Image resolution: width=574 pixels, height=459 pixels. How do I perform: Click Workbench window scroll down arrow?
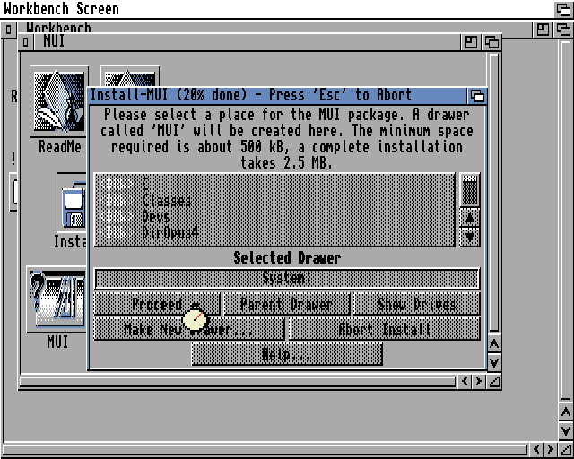tap(566, 431)
